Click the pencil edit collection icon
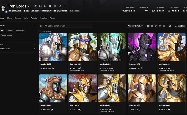Viewport: 187px width, 115px height. point(35,6)
